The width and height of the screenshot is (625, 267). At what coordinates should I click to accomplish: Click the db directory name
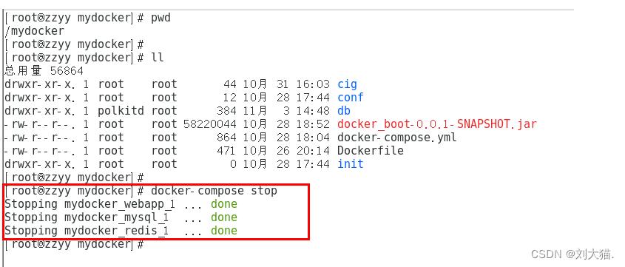(344, 111)
